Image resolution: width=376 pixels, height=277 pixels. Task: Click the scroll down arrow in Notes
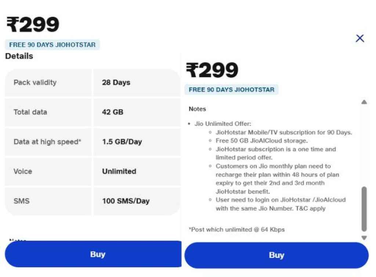coord(364,237)
